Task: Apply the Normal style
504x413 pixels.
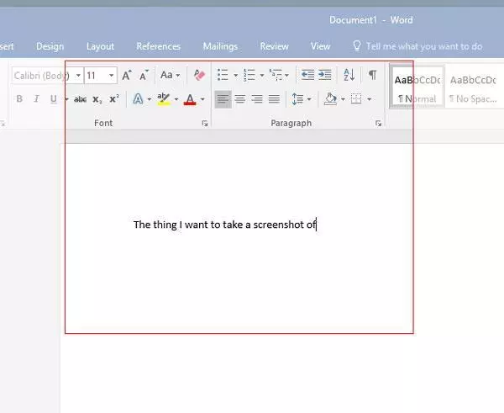Action: point(417,88)
